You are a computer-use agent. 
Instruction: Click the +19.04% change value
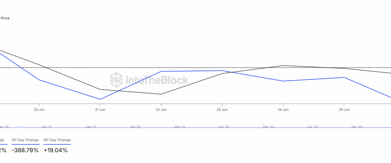coord(55,150)
